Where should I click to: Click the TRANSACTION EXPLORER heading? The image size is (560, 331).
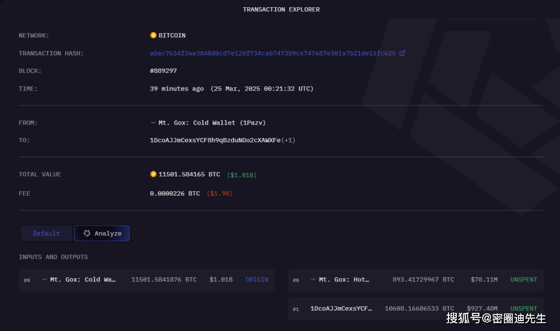281,9
